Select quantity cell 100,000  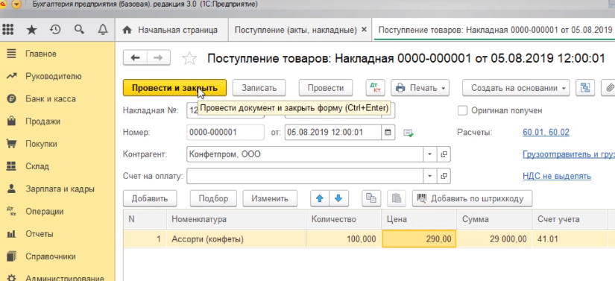[344, 239]
